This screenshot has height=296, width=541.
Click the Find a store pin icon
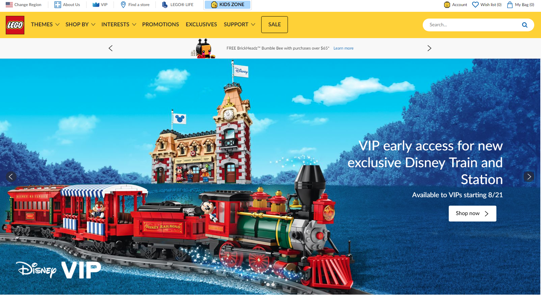123,5
